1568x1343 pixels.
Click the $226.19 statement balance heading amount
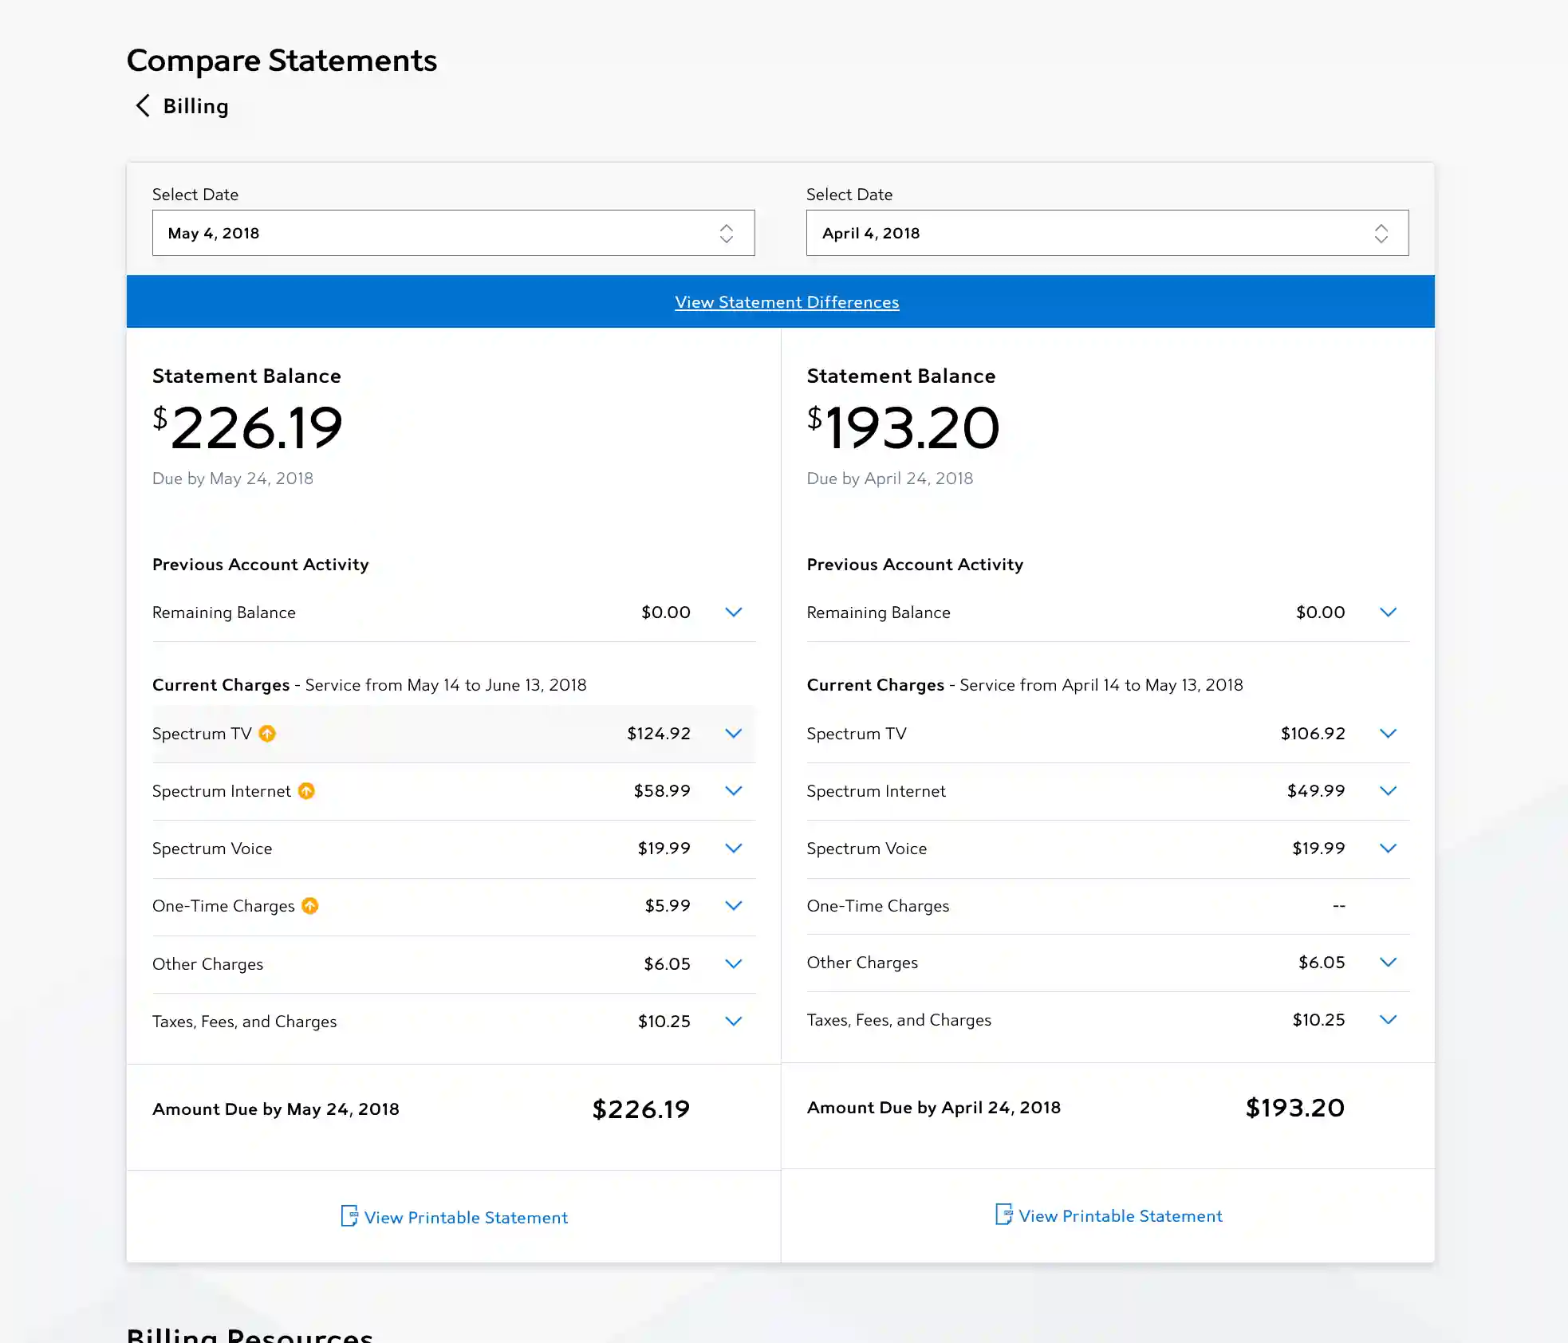pos(248,427)
